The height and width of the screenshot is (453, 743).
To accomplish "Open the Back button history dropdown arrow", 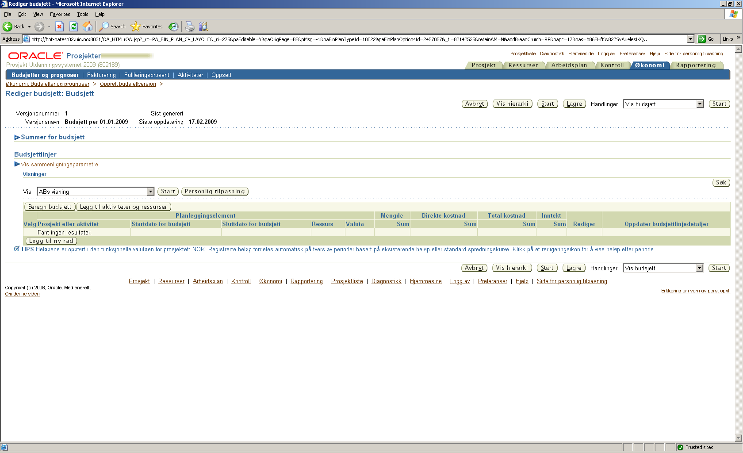I will (29, 27).
